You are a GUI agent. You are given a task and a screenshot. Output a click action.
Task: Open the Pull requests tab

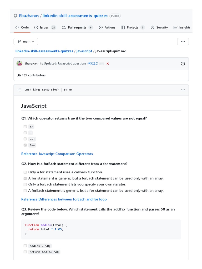click(77, 27)
